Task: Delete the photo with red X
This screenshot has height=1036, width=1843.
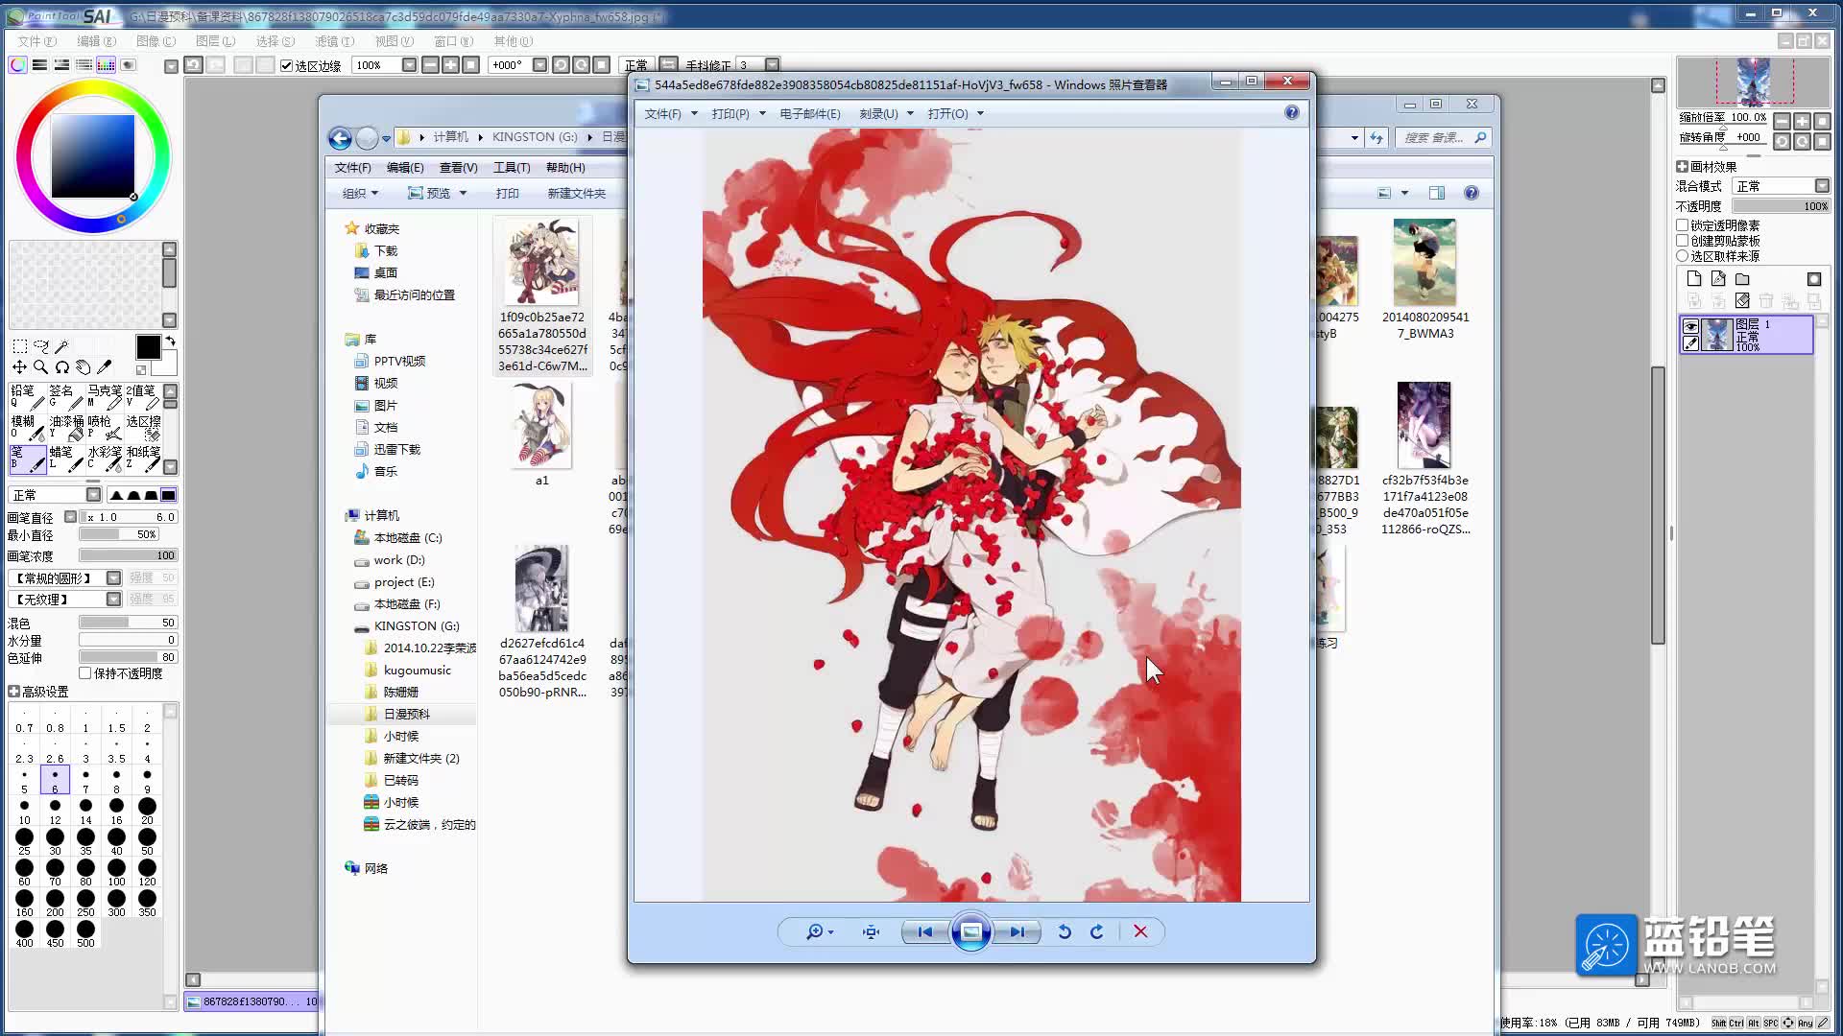Action: [x=1140, y=931]
